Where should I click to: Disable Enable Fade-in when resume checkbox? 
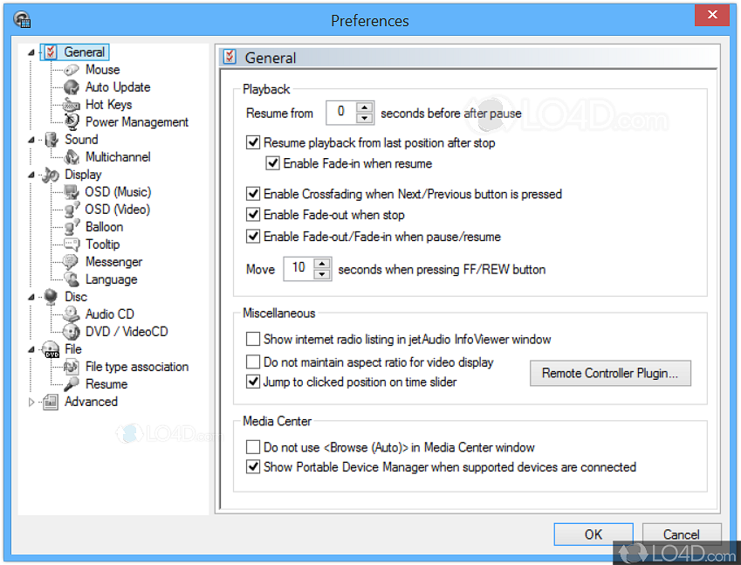273,163
